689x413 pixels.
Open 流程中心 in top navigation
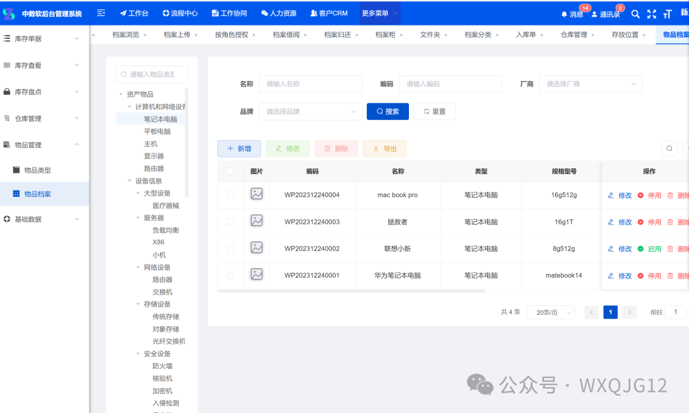[x=180, y=13]
